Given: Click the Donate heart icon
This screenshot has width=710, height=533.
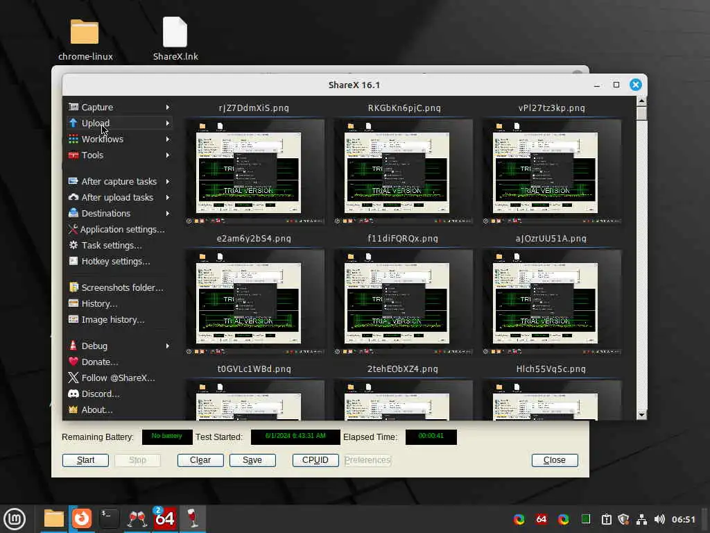Looking at the screenshot, I should click(x=73, y=362).
